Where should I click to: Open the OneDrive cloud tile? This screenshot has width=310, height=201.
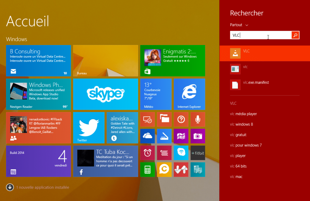click(x=147, y=136)
